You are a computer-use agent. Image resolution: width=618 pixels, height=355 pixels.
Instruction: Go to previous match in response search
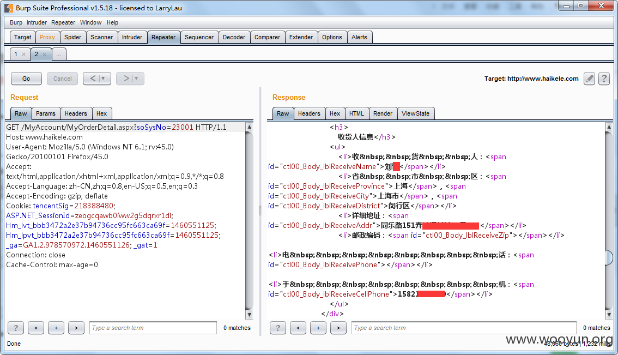tap(298, 328)
